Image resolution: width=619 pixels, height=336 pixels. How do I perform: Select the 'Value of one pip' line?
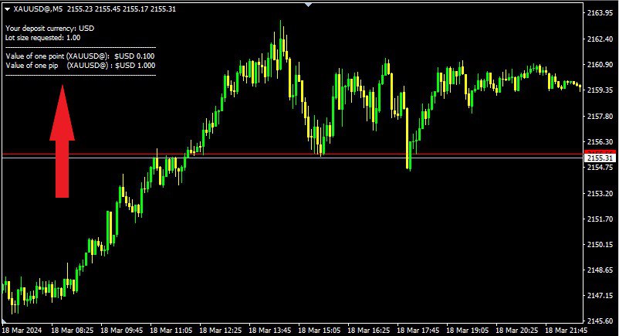(80, 66)
